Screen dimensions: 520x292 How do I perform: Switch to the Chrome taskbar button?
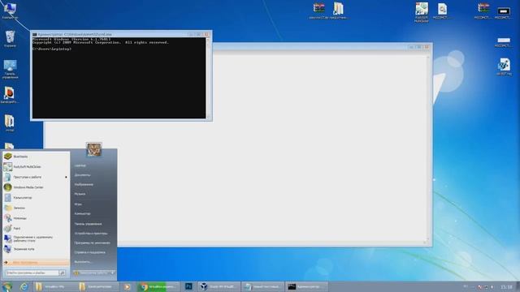pos(158,286)
